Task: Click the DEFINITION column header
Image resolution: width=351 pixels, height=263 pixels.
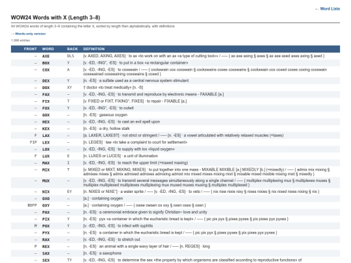Action: 94,49
